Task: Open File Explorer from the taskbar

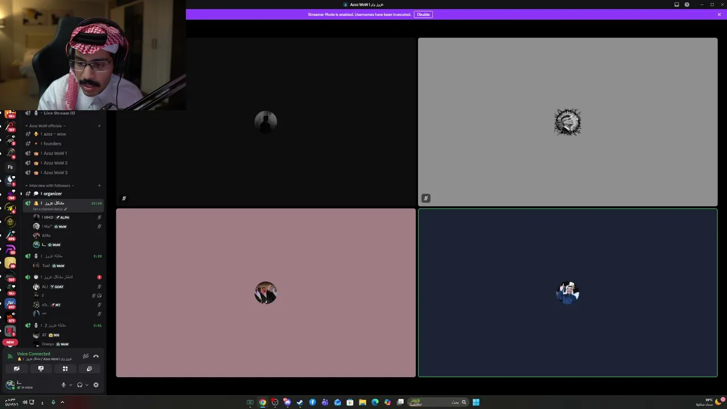Action: coord(362,402)
